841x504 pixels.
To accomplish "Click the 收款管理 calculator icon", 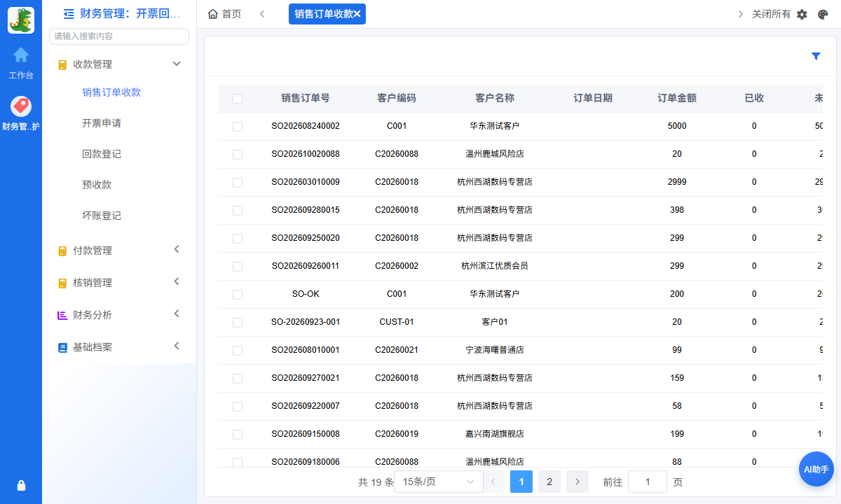I will pos(62,64).
